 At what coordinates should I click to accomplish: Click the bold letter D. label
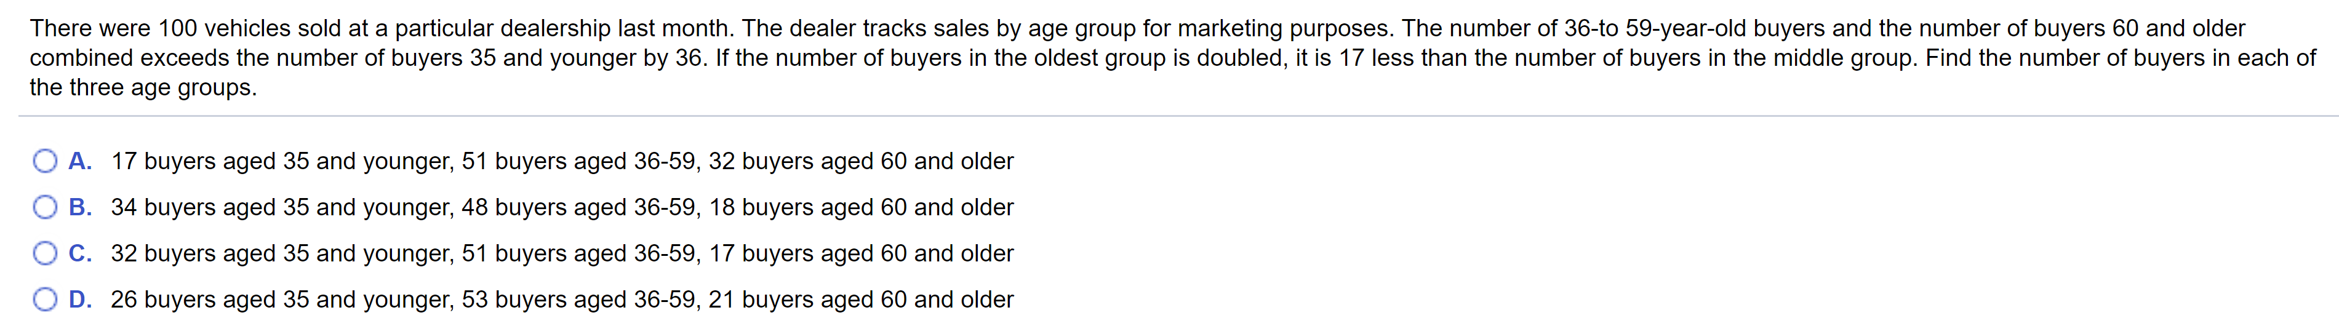pos(80,300)
